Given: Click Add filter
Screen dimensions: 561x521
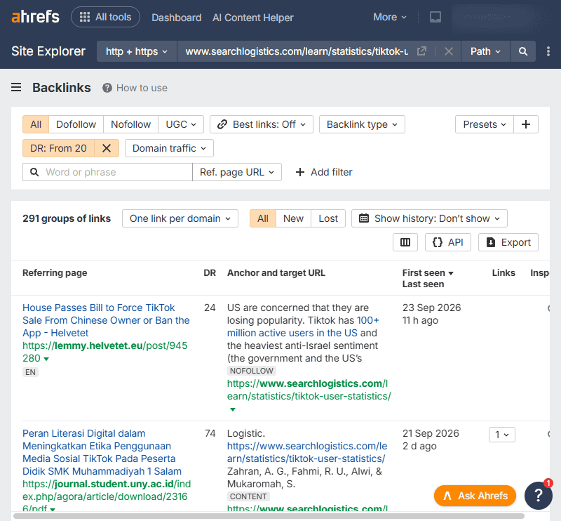Looking at the screenshot, I should (324, 172).
